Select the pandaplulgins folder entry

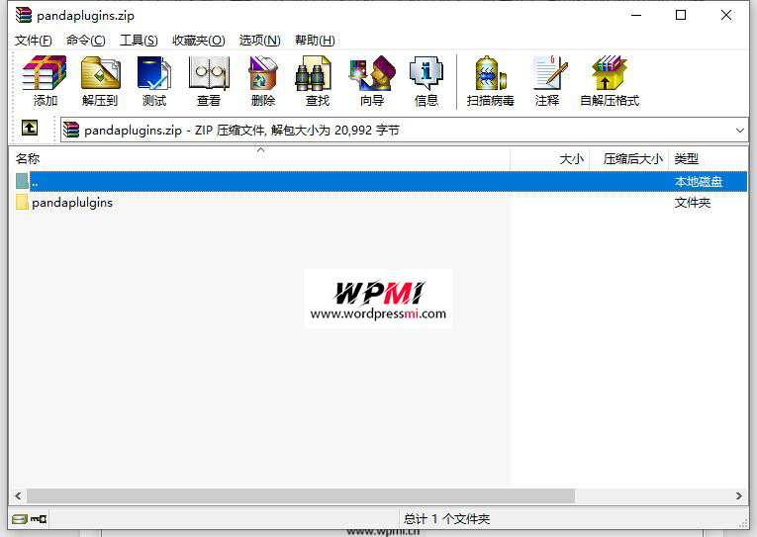[71, 203]
